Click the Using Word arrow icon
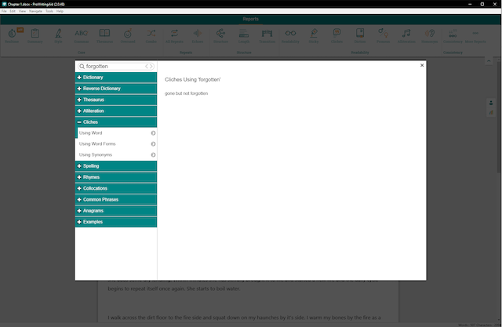The width and height of the screenshot is (502, 327). coord(153,133)
